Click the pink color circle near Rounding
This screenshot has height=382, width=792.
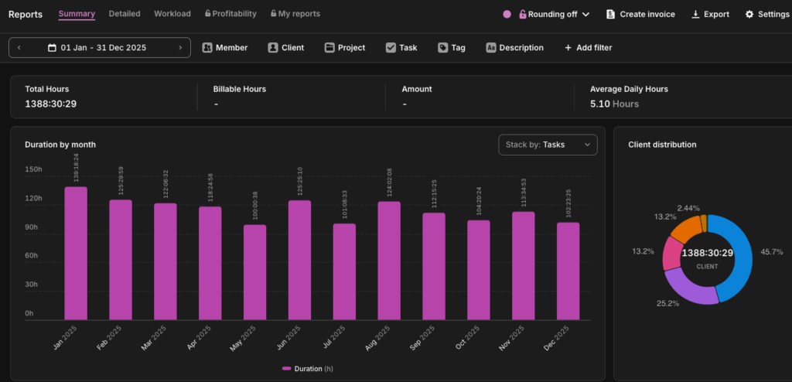pos(507,15)
